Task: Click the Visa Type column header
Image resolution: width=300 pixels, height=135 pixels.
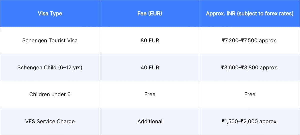Action: pyautogui.click(x=50, y=13)
